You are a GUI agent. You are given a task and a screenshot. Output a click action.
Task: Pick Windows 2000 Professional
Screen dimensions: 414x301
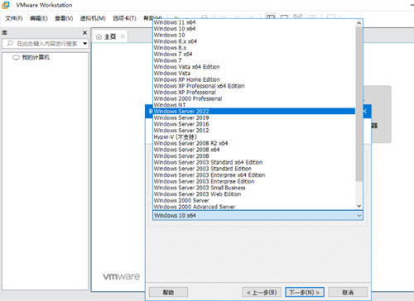pos(254,98)
